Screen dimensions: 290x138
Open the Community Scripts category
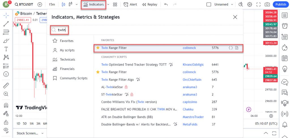[x=70, y=78]
